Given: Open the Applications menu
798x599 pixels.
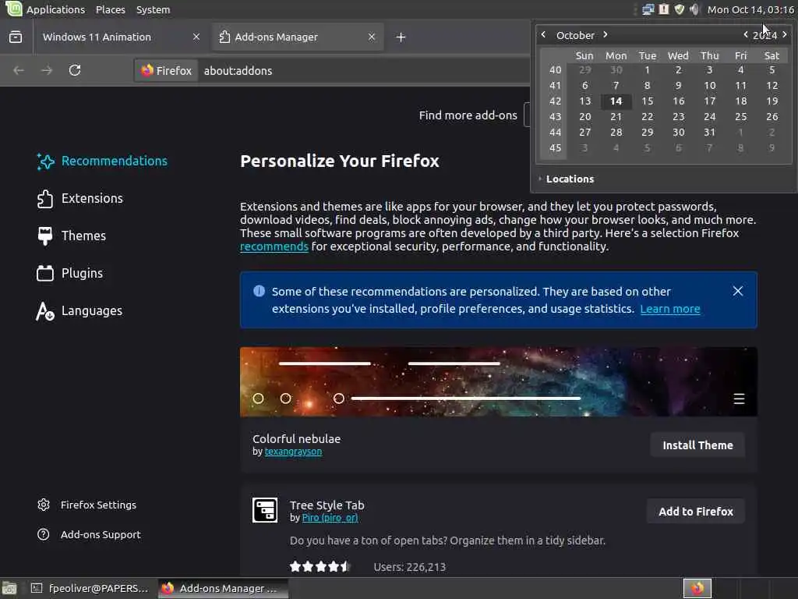Looking at the screenshot, I should [55, 9].
